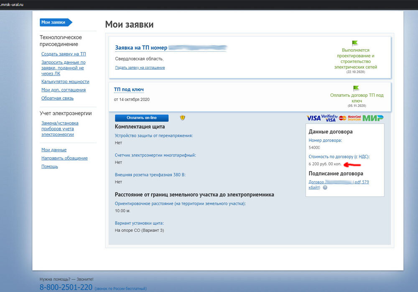The width and height of the screenshot is (418, 292).
Task: Click звонок по России бесплатный note
Action: 120,289
